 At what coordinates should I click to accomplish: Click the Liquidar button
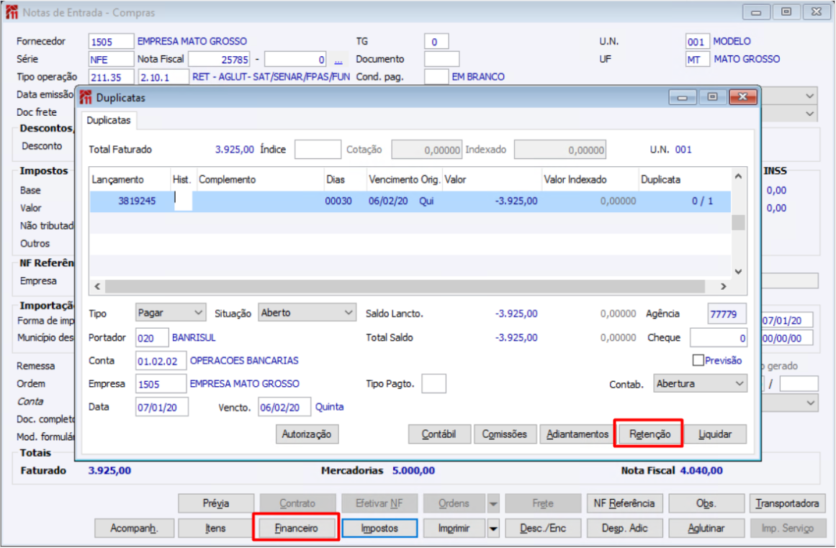(x=715, y=434)
